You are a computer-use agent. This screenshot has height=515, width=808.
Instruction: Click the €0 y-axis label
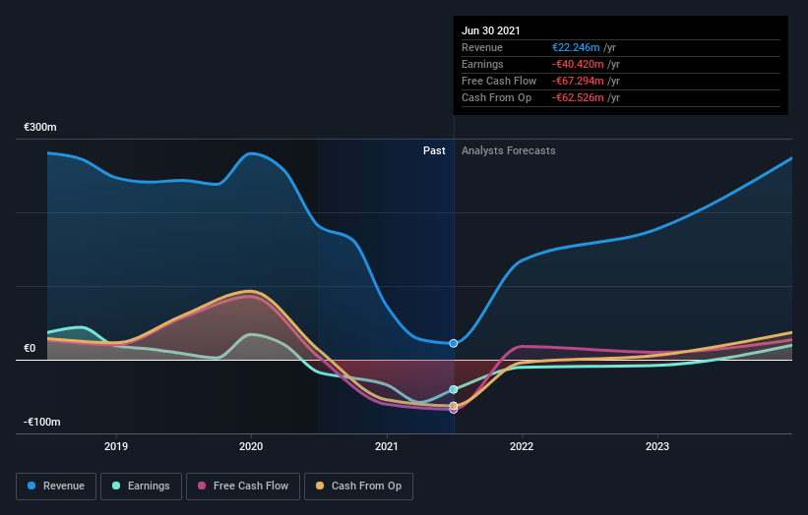click(x=30, y=348)
